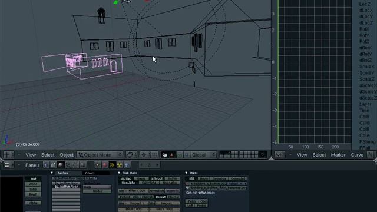Select second block of layer buttons
The image size is (377, 212).
click(x=249, y=154)
